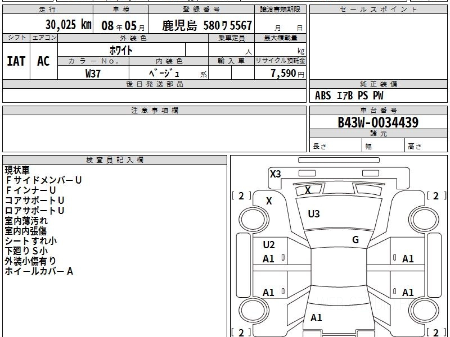Click the U2 damage mark on door

(x=268, y=245)
